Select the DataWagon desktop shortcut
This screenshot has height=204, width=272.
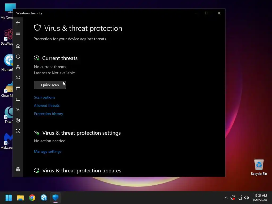point(7,37)
